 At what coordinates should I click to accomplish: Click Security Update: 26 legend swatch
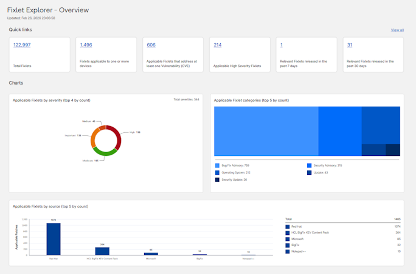coord(217,180)
